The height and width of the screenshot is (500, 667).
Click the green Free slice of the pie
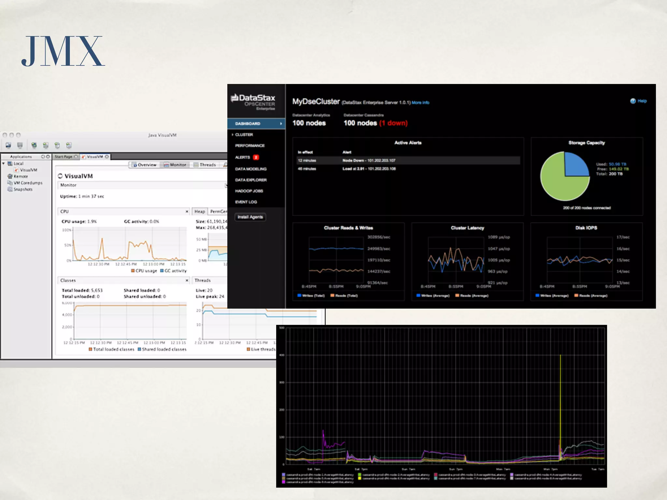click(557, 184)
